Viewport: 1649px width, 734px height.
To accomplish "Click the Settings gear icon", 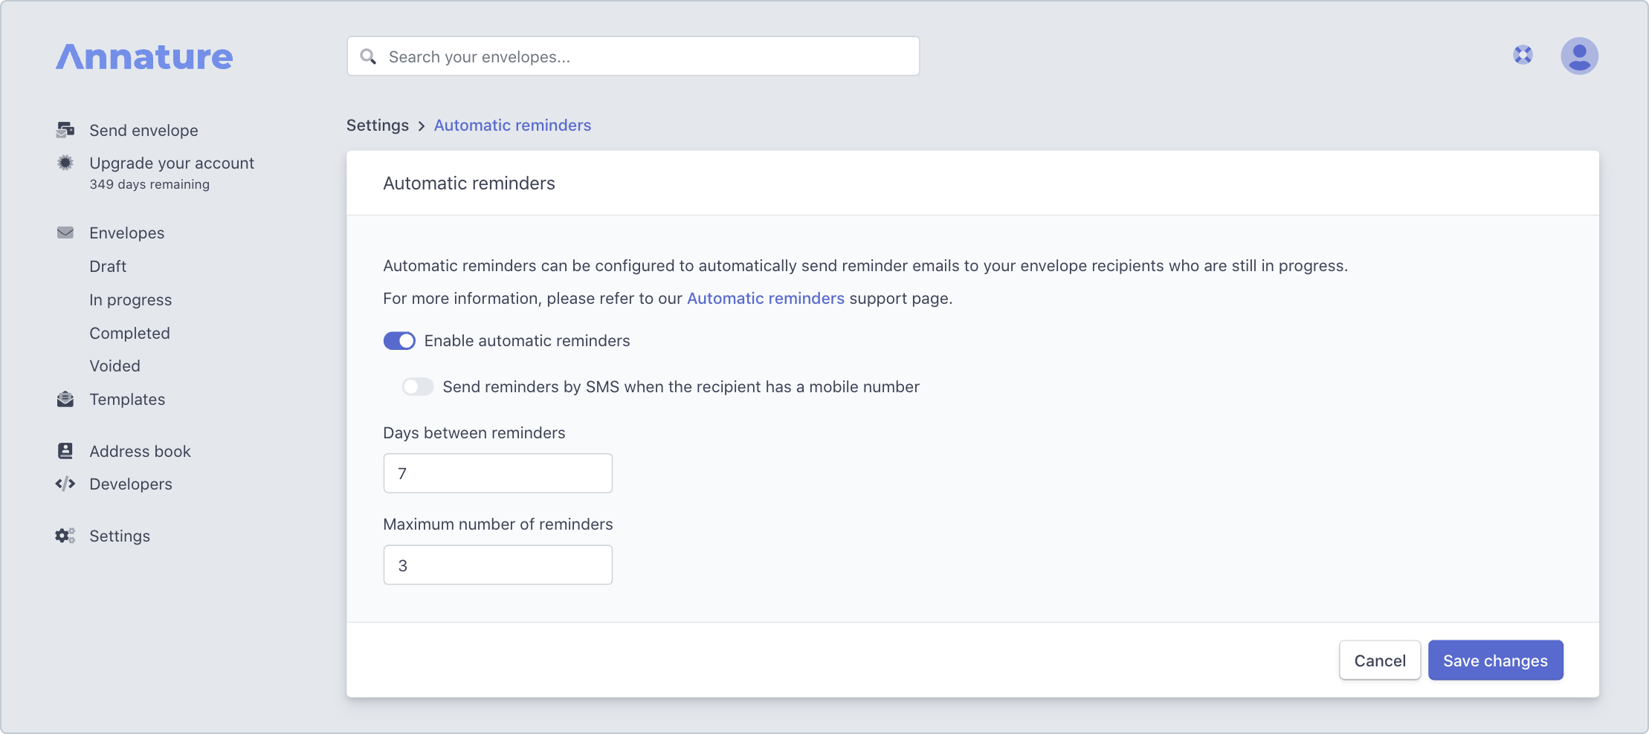I will 64,535.
